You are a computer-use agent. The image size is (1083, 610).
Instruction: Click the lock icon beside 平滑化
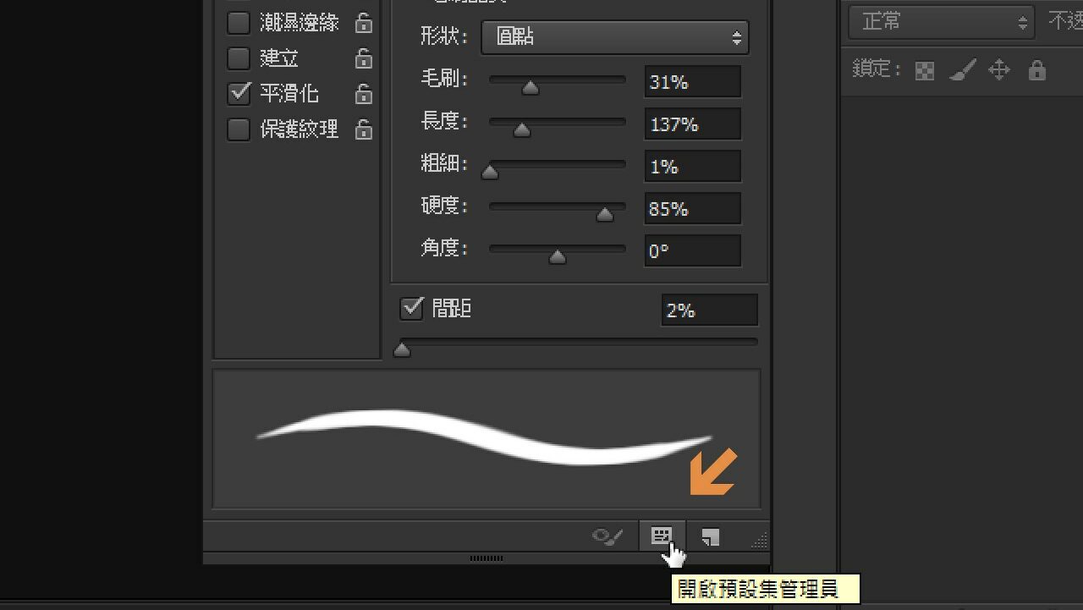(x=363, y=94)
